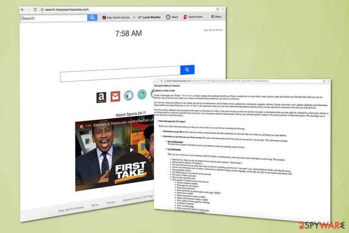Click the Device Information subheading

coord(175,142)
